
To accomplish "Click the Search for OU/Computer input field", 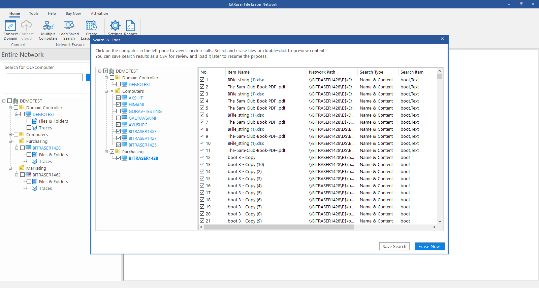I will click(x=44, y=77).
